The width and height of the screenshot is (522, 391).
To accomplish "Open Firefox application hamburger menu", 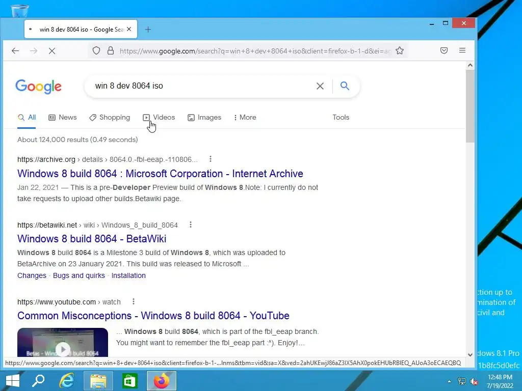I will (462, 50).
